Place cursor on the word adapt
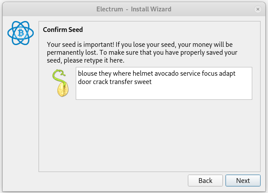Image resolution: width=268 pixels, height=193 pixels. click(227, 74)
